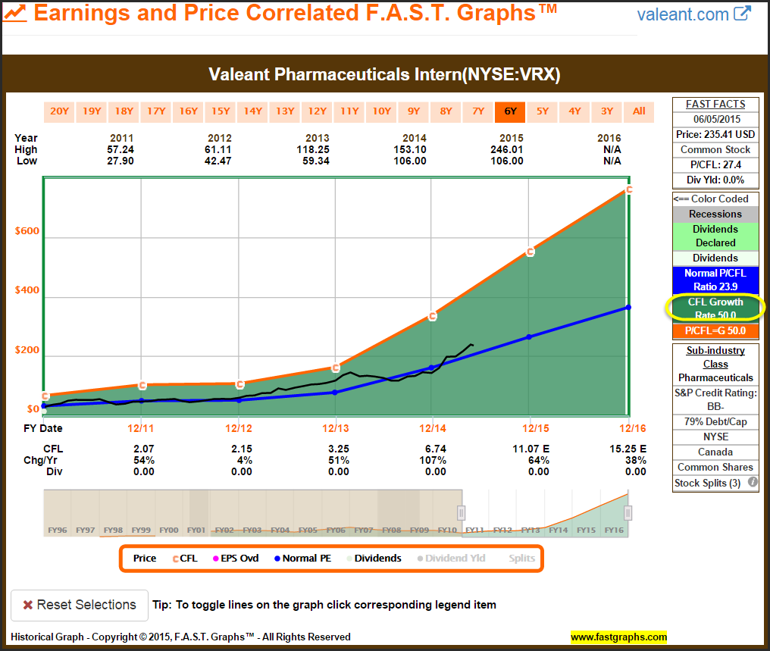Click the 11.07 E CFL estimate

pos(531,449)
